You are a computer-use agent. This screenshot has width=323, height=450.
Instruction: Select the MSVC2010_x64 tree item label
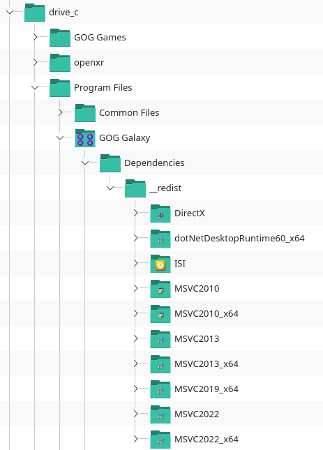pyautogui.click(x=206, y=314)
